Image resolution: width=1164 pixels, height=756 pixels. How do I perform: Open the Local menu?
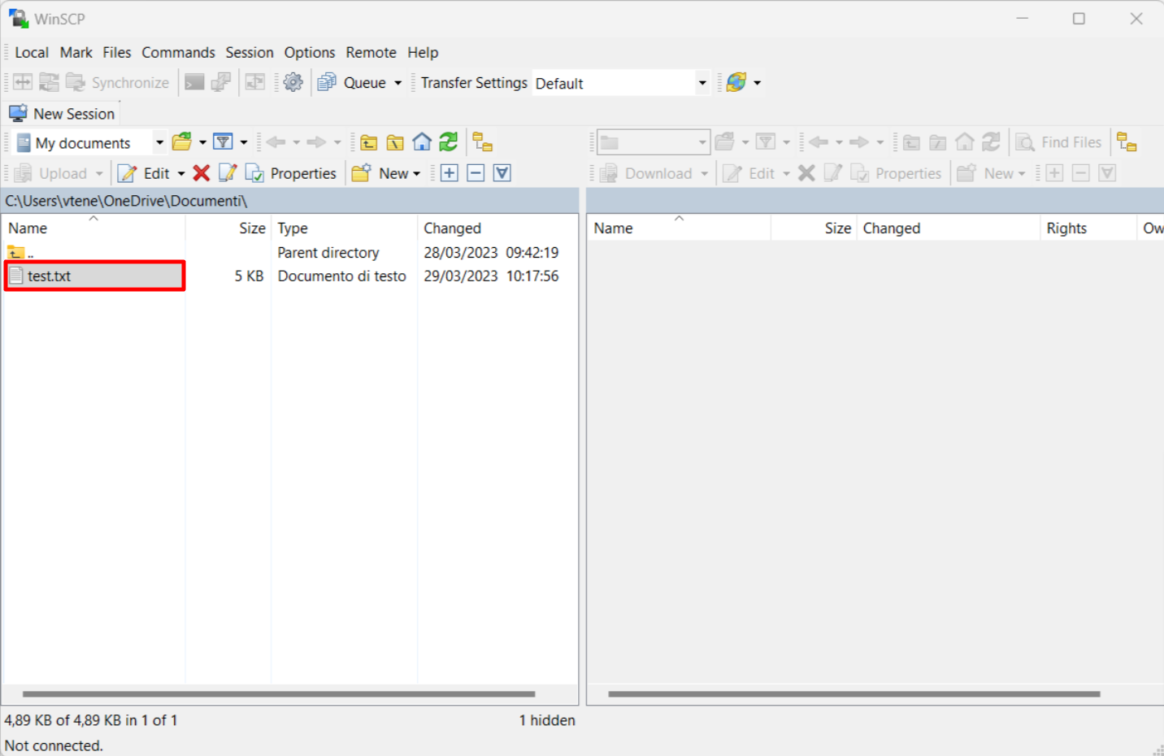(32, 52)
